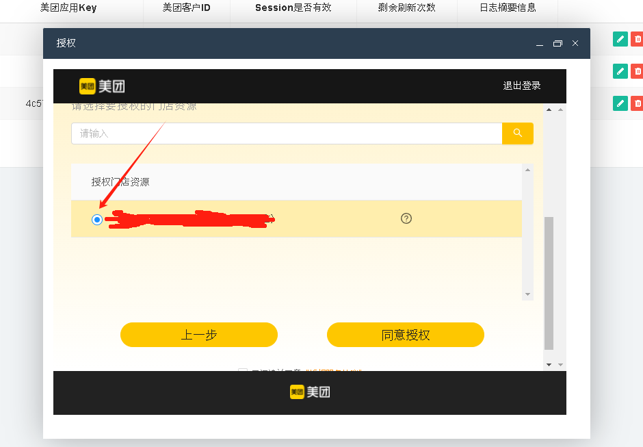Close the 授权 dialog
The width and height of the screenshot is (643, 447).
click(x=575, y=44)
